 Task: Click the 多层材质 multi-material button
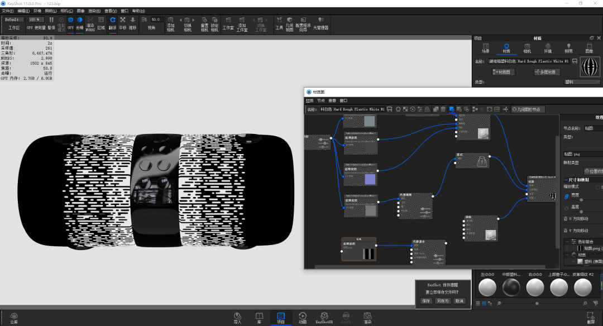click(547, 72)
